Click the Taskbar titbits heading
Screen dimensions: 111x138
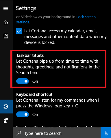click(x=30, y=55)
